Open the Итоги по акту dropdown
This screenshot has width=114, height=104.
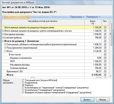[60, 17]
